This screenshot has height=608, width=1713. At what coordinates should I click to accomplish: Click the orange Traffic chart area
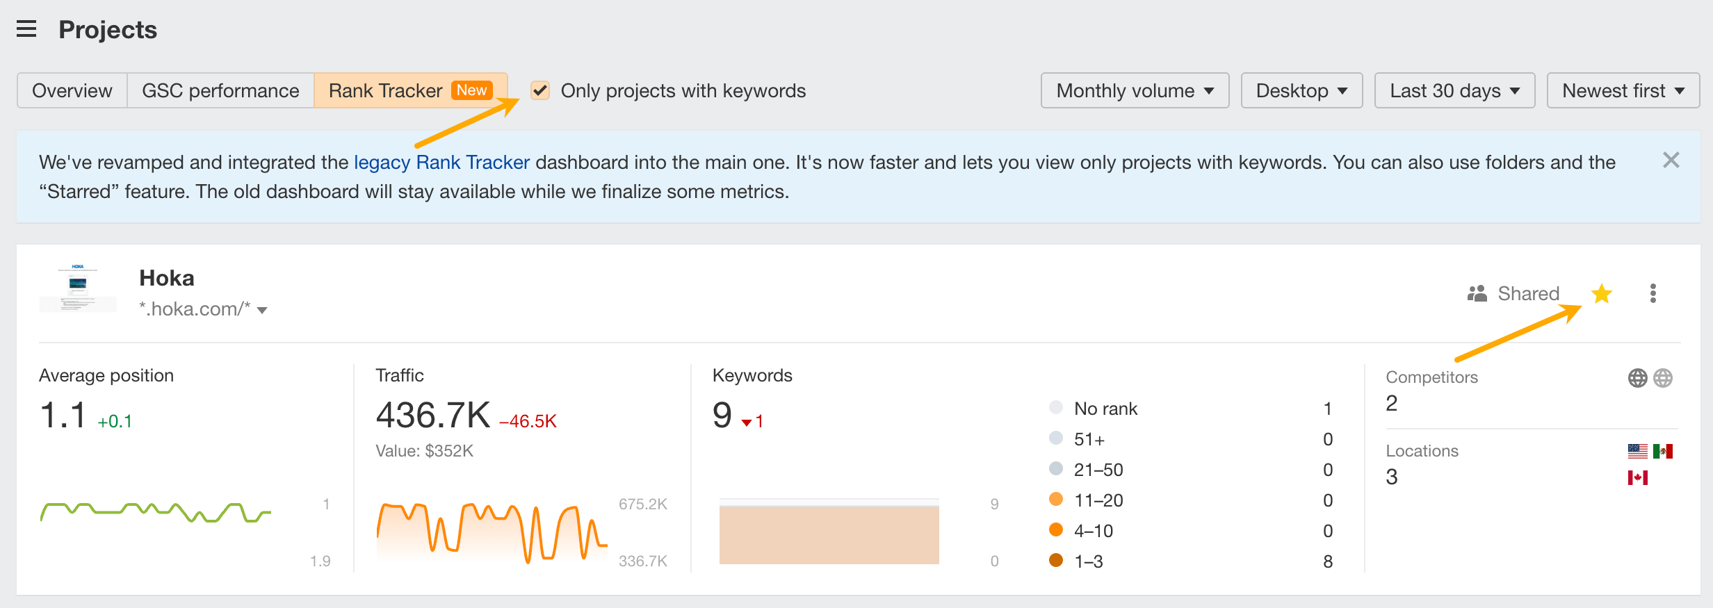click(492, 535)
